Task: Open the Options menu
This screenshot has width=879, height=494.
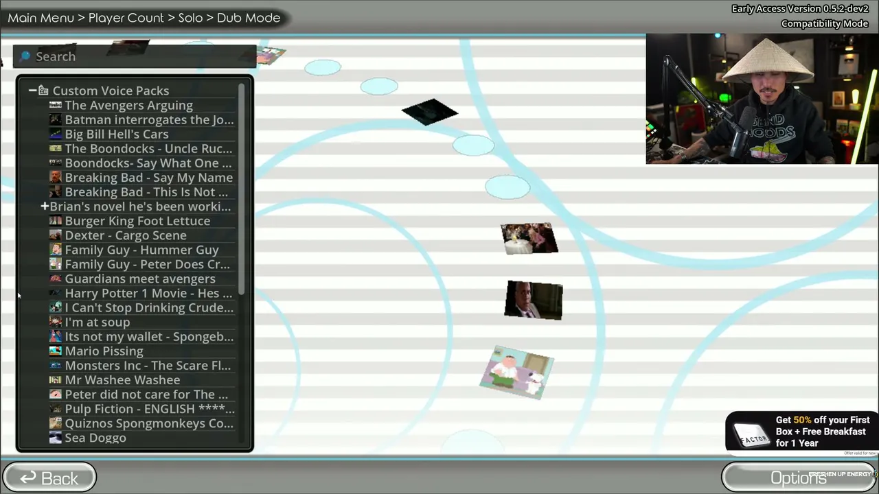Action: tap(798, 478)
